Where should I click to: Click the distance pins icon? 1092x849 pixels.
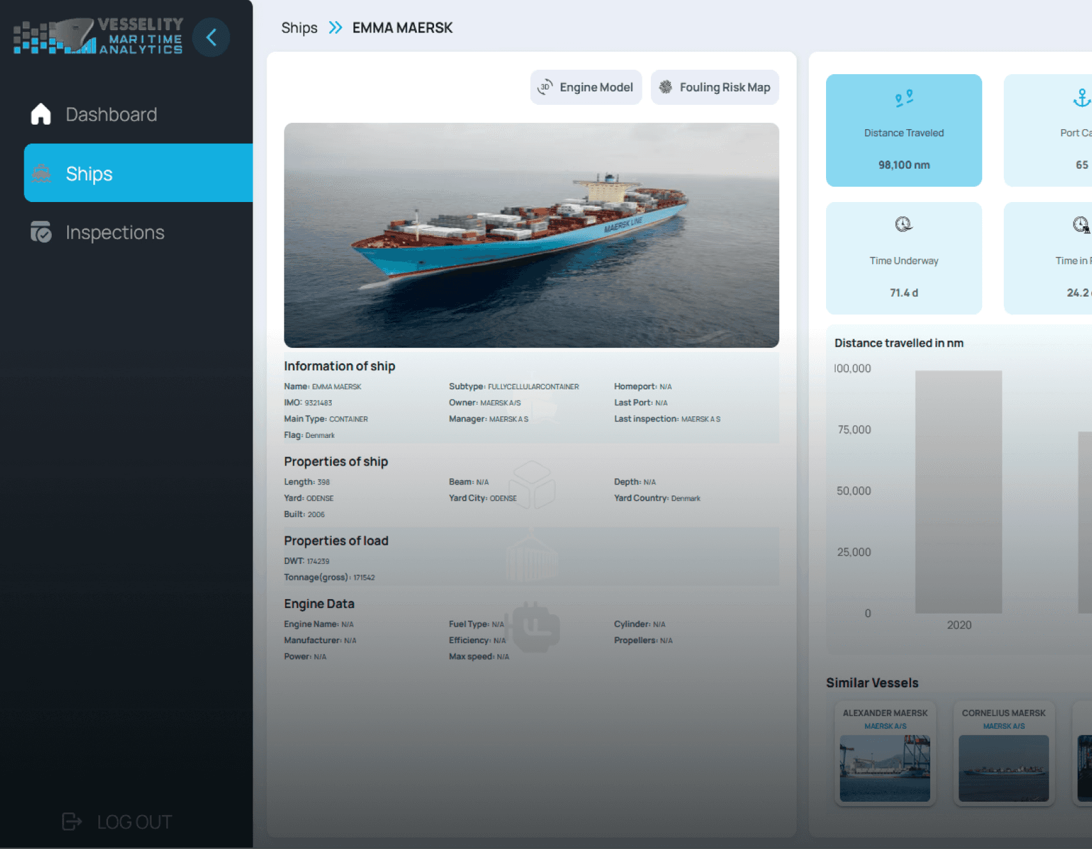(x=904, y=98)
